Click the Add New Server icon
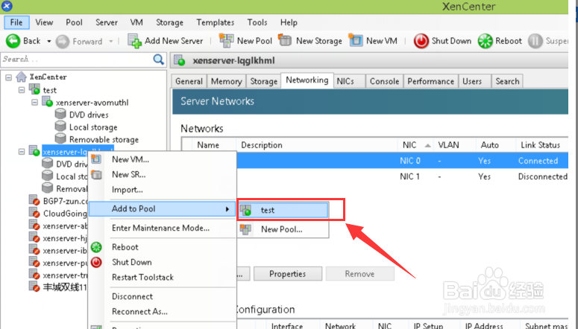The width and height of the screenshot is (578, 329). click(x=134, y=41)
